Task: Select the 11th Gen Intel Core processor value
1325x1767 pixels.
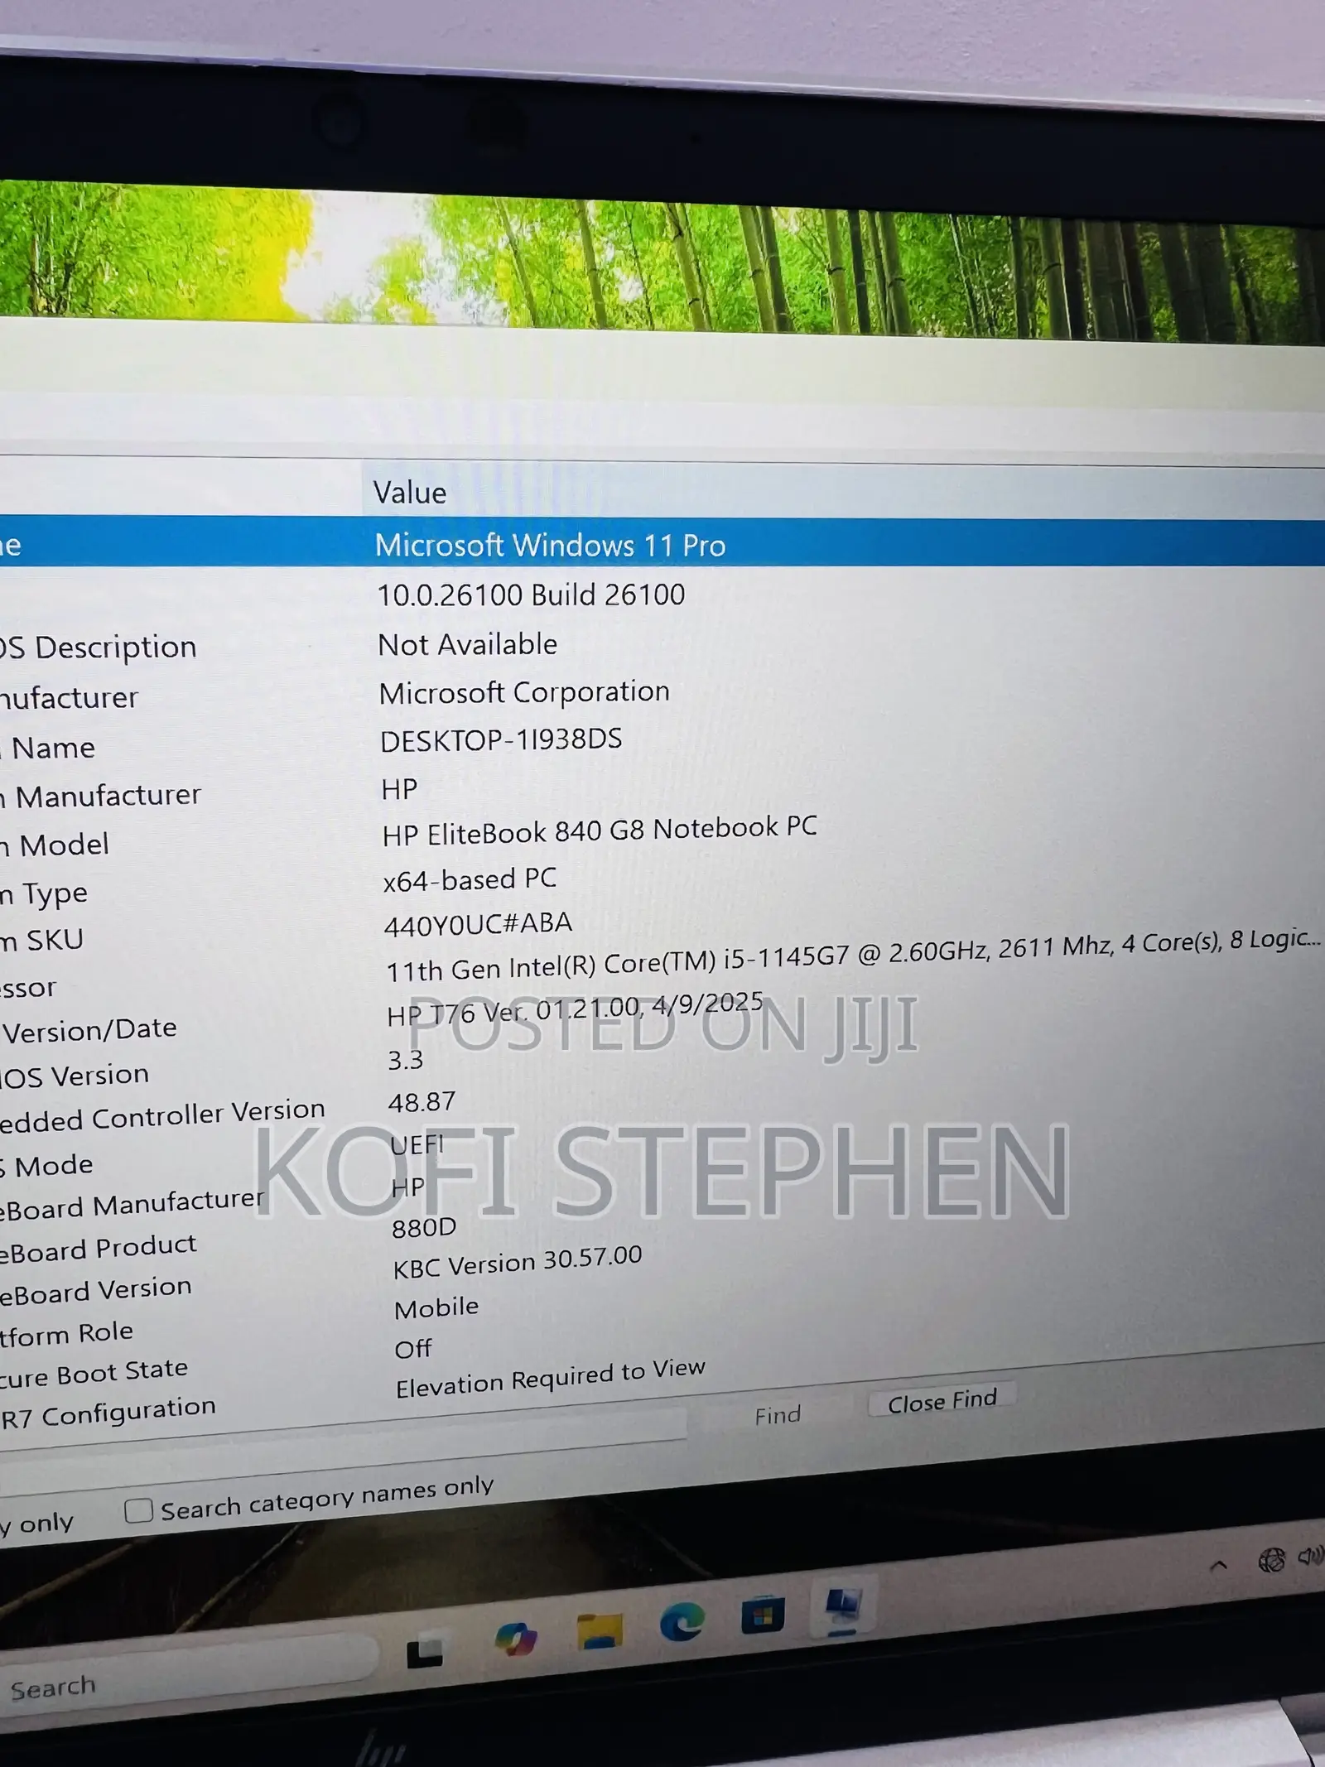Action: click(853, 956)
